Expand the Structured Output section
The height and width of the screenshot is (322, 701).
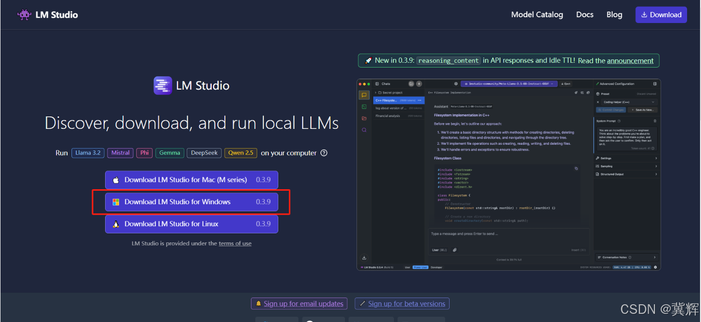click(x=626, y=174)
